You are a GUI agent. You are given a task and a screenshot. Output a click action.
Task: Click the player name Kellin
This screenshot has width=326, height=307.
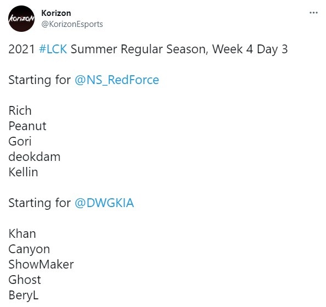pyautogui.click(x=23, y=172)
